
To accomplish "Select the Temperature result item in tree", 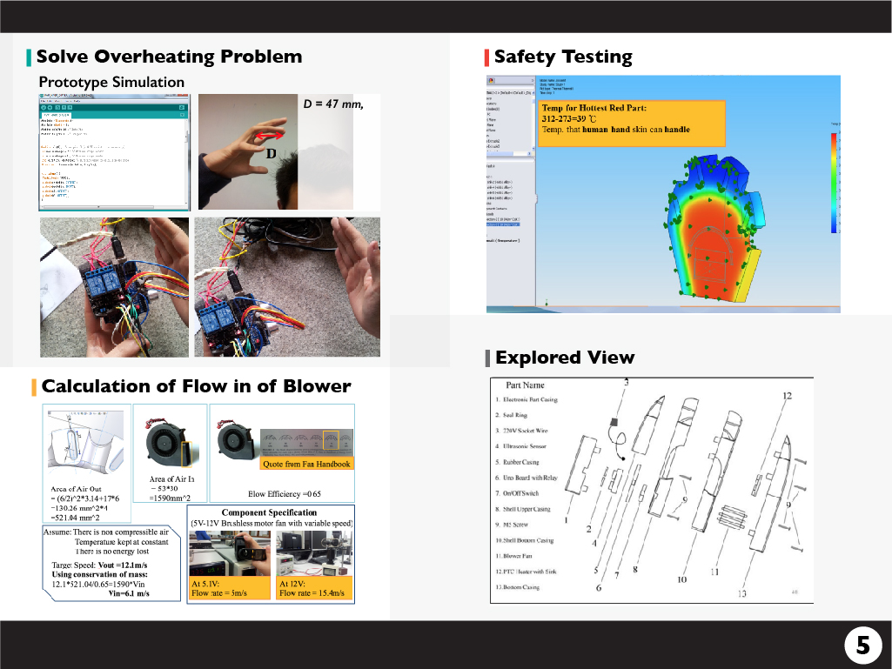I will click(x=505, y=238).
